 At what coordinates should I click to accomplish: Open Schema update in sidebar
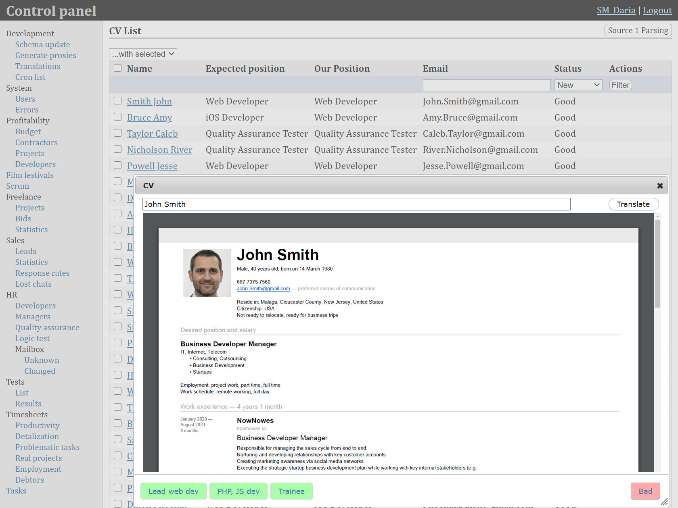pyautogui.click(x=42, y=44)
